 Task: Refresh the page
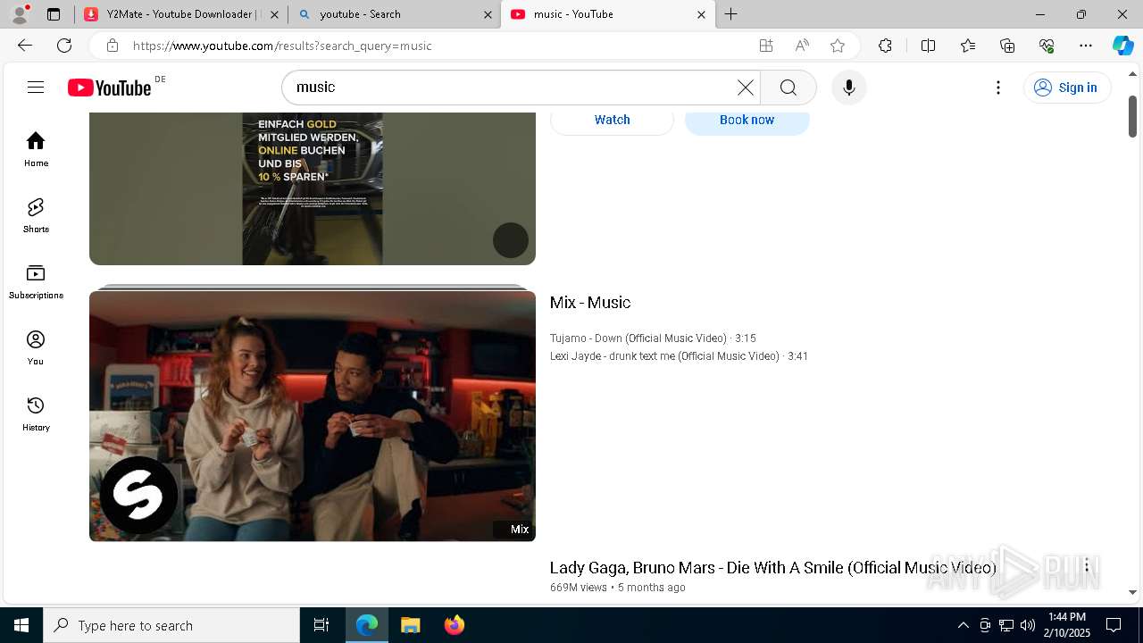point(64,46)
